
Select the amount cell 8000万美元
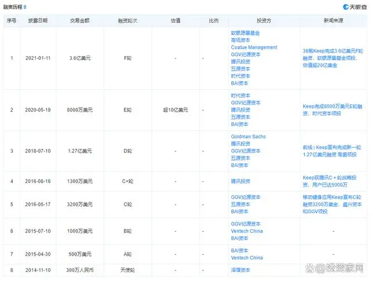click(80, 110)
